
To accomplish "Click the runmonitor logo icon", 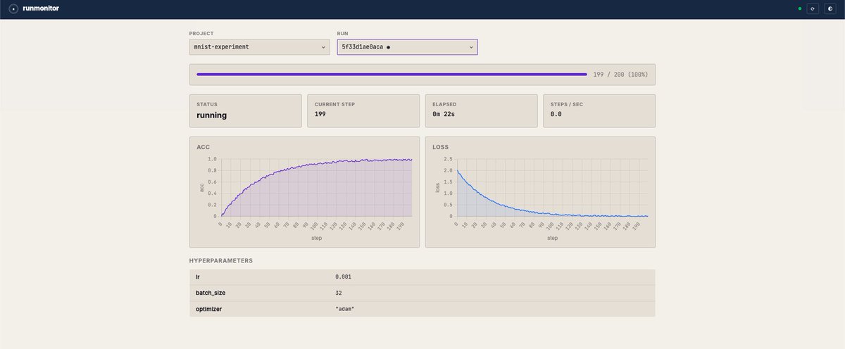I will [13, 8].
